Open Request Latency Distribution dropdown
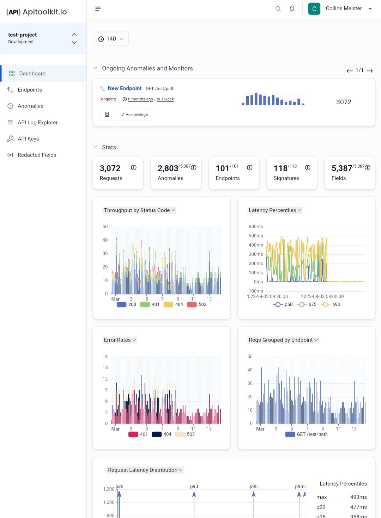381x518 pixels. point(145,470)
